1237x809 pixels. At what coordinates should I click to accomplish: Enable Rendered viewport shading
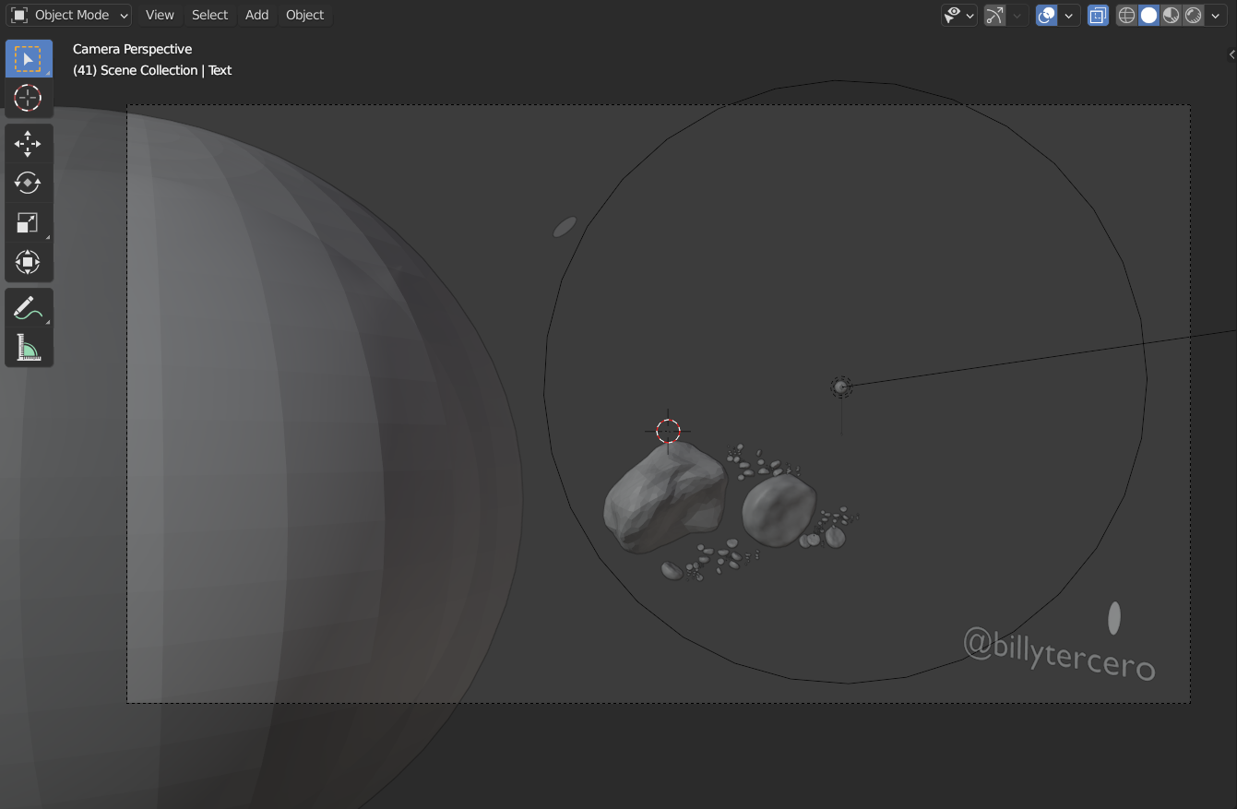pyautogui.click(x=1193, y=15)
